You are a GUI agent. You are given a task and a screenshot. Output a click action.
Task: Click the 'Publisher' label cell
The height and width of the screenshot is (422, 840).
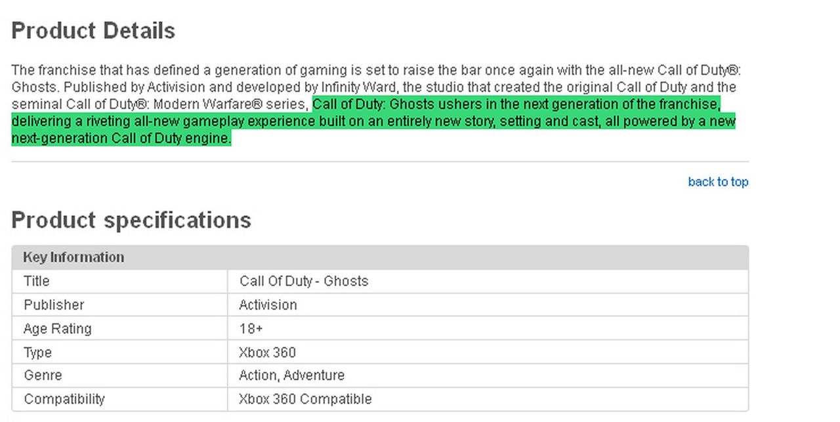tap(119, 305)
